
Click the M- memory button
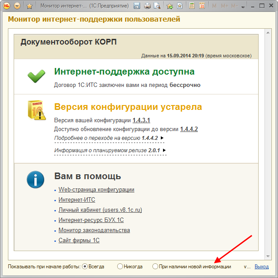(x=234, y=6)
